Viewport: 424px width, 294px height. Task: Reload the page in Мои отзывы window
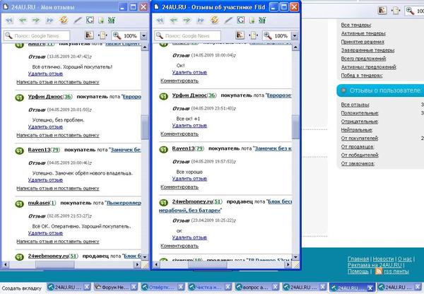pyautogui.click(x=64, y=20)
